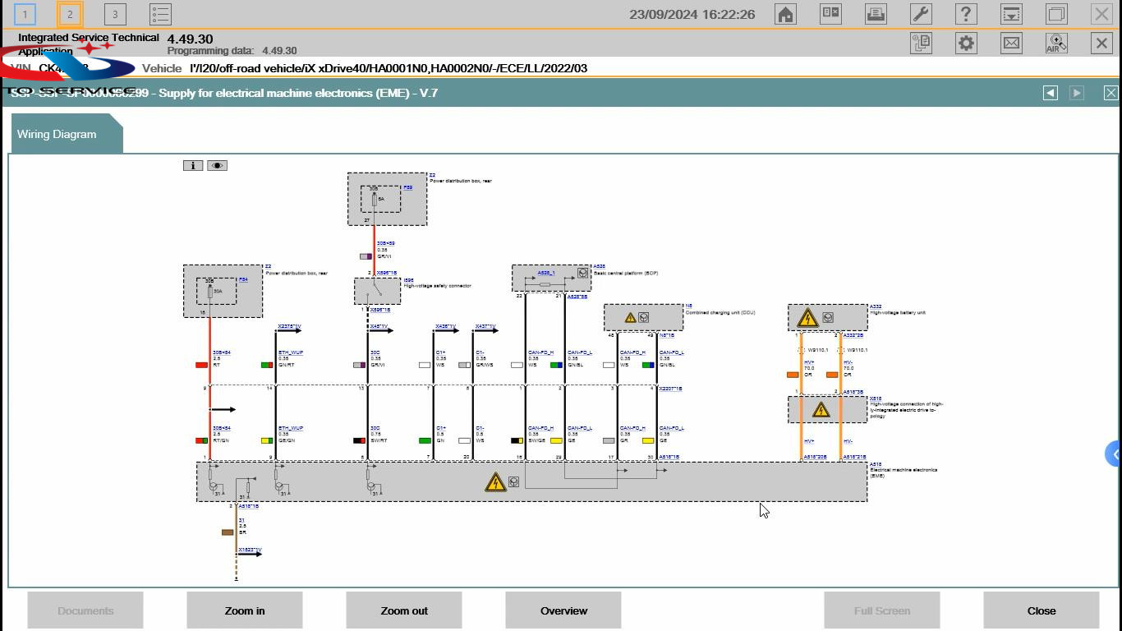Click the brown BR wire color swatch
The width and height of the screenshot is (1122, 631).
pos(228,532)
